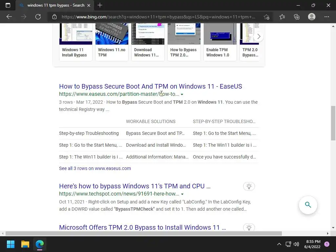Click 'STEP-BY-STEP TROUBLESHO...' column header
This screenshot has height=252, width=336.
(224, 121)
